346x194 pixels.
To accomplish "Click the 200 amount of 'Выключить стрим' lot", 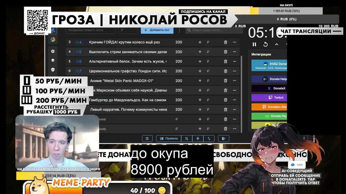I will 179,52.
